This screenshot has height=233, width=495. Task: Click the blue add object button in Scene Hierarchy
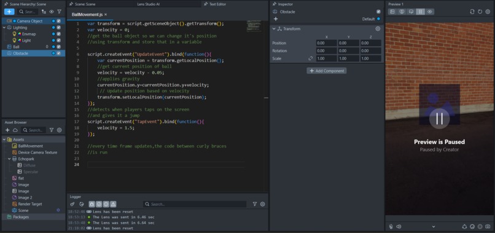pyautogui.click(x=9, y=12)
